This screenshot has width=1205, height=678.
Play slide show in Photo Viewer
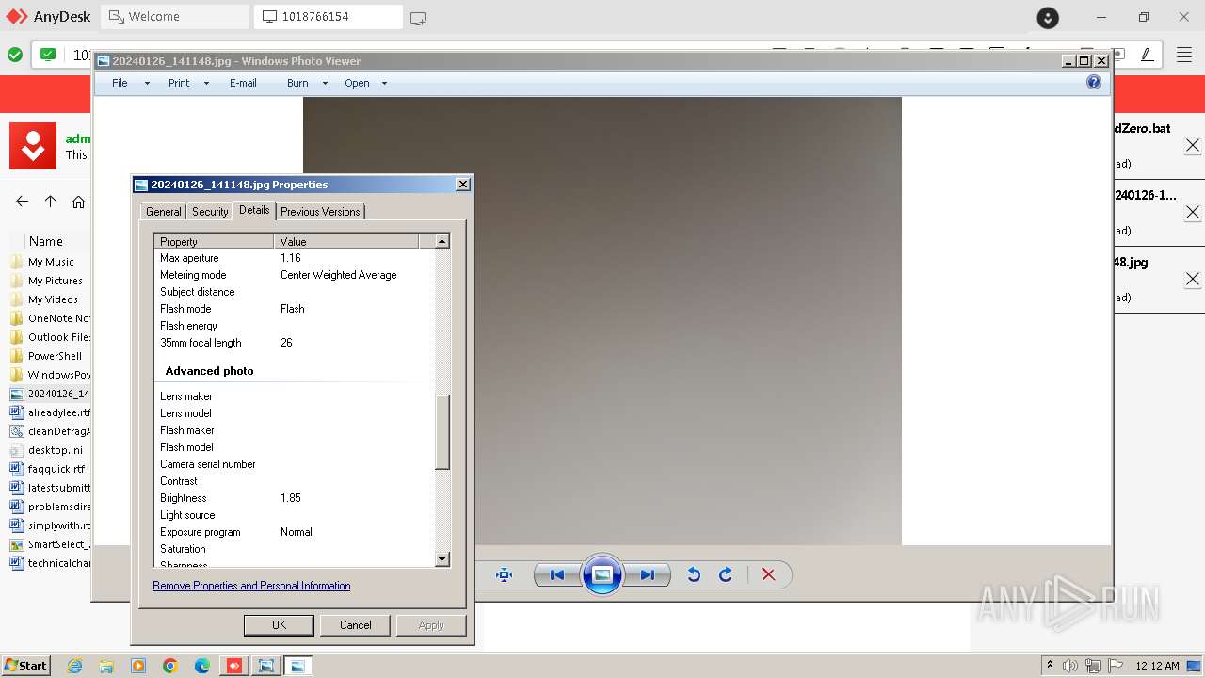(x=602, y=574)
